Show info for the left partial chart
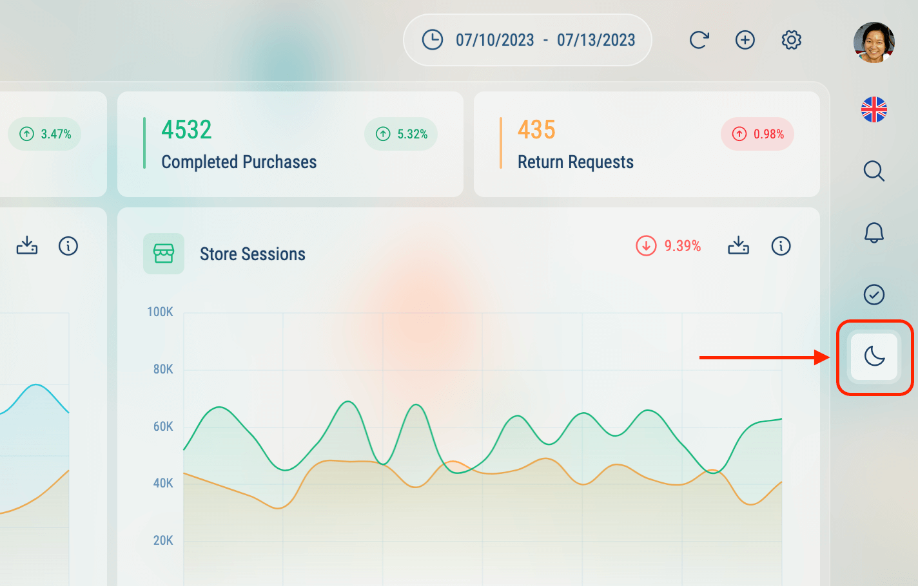The height and width of the screenshot is (586, 918). point(68,245)
